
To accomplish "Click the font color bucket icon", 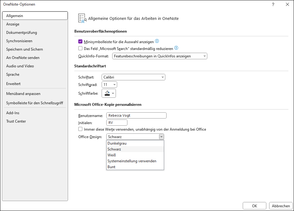I will click(107, 93).
